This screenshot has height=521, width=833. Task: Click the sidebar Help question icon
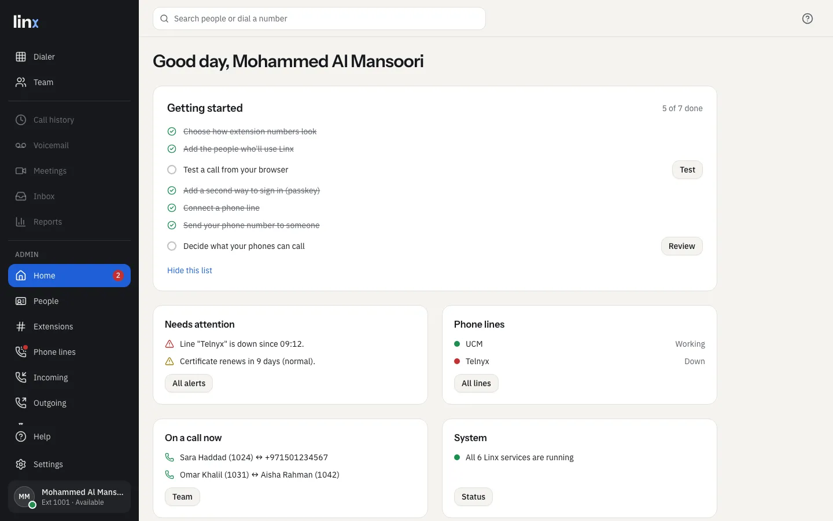coord(21,436)
